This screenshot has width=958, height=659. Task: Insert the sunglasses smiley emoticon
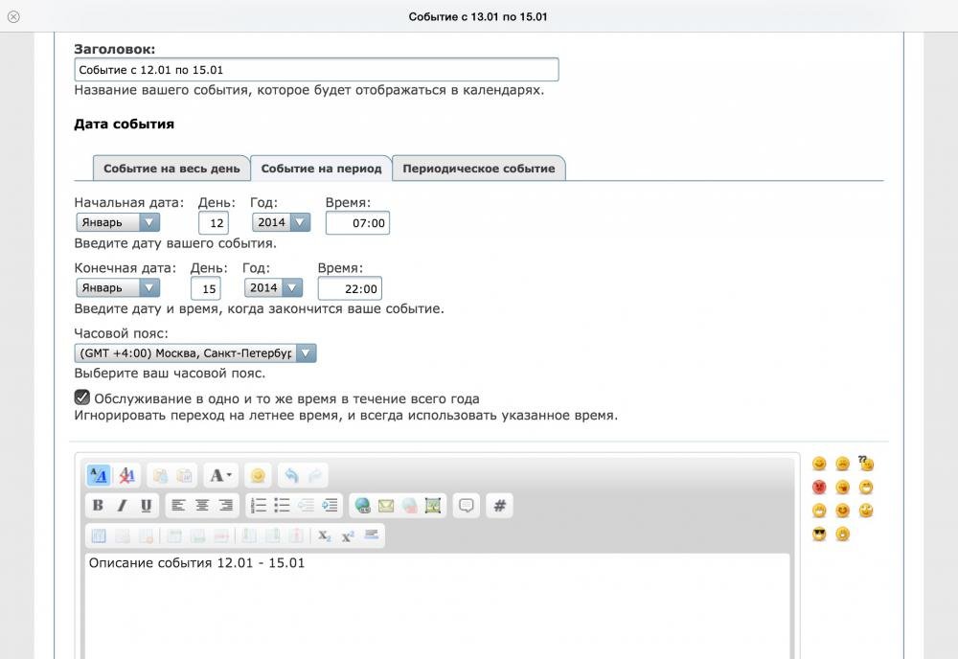(819, 534)
